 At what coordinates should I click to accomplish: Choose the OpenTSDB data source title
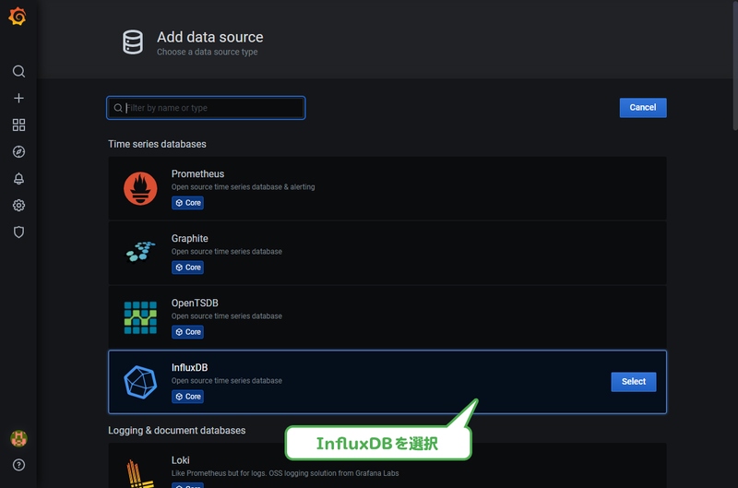(195, 303)
